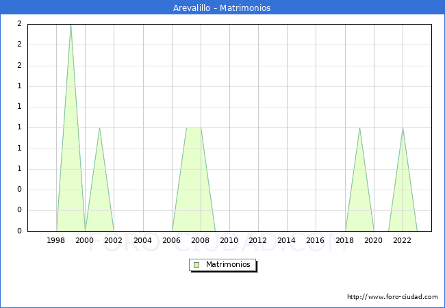Open the foro-ciudad.com URL text

click(392, 297)
